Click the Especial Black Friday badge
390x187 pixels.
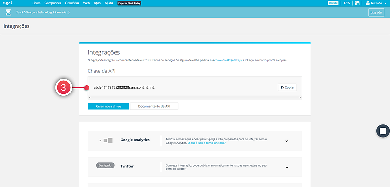129,3
